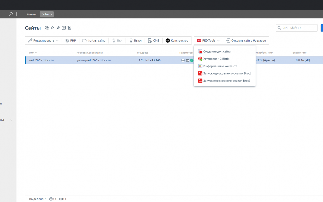The height and width of the screenshot is (202, 323).
Task: Pin the Сайты page with pushpin icon
Action: (58, 28)
